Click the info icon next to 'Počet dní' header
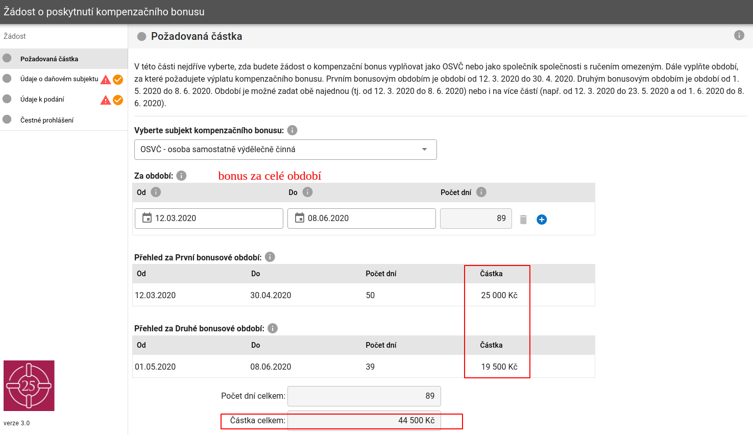 pyautogui.click(x=481, y=192)
